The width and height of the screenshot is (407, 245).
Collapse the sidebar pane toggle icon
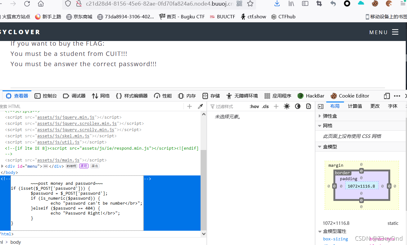(x=321, y=107)
